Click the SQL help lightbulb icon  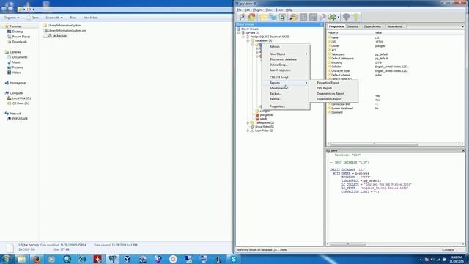[x=355, y=17]
